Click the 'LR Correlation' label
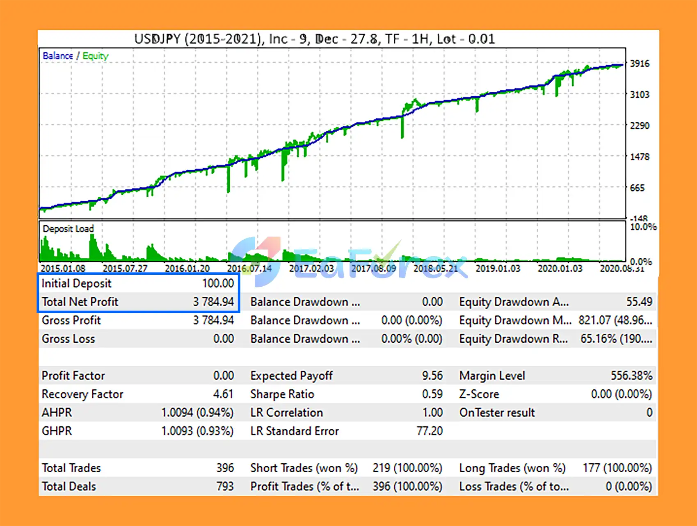697x526 pixels. (286, 412)
